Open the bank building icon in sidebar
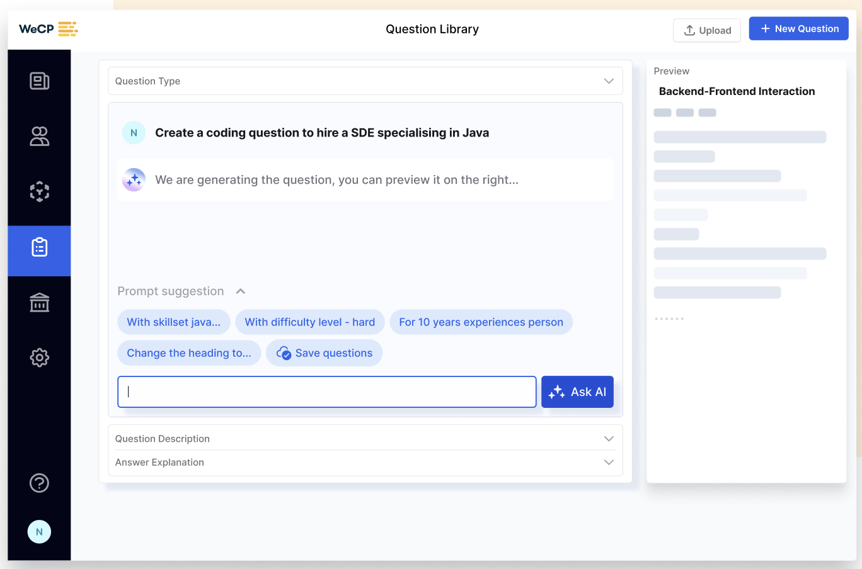 coord(39,303)
